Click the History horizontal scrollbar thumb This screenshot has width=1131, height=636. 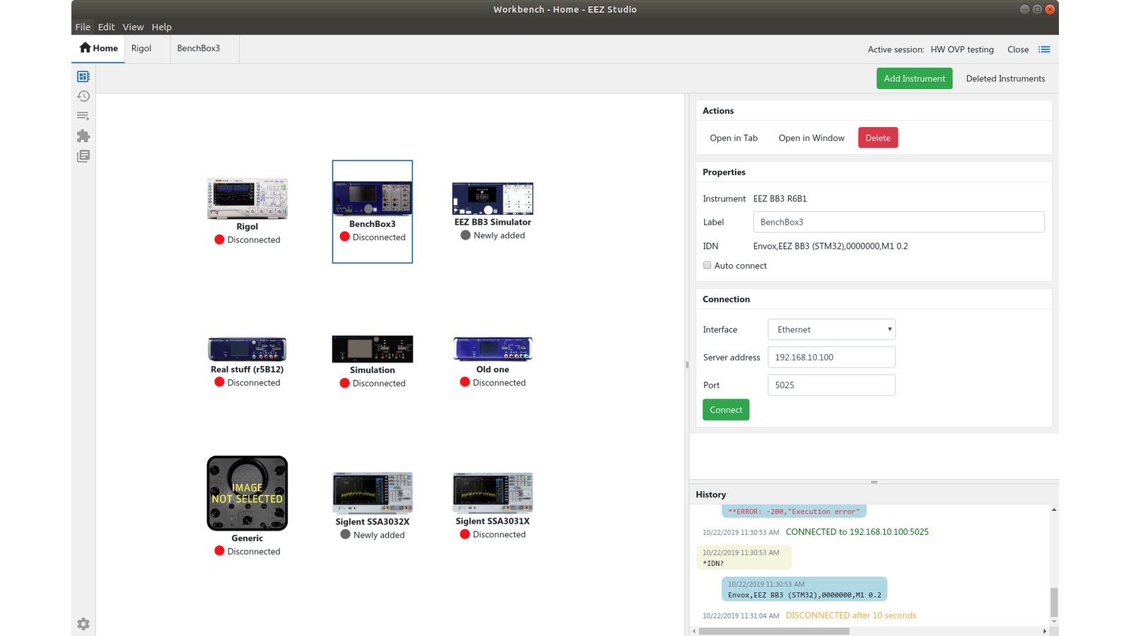pyautogui.click(x=774, y=631)
